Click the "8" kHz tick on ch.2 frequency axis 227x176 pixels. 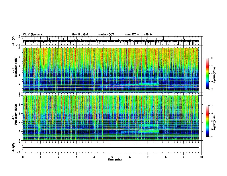[x=20, y=105]
